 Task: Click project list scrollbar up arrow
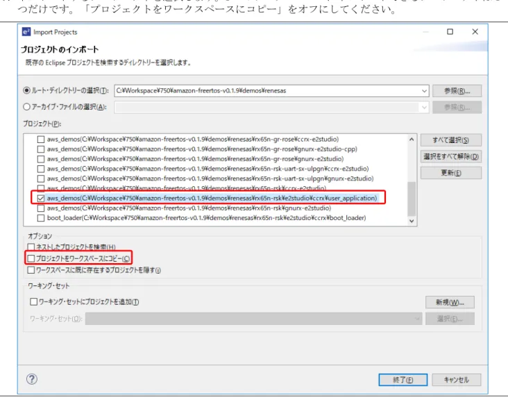tap(412, 140)
